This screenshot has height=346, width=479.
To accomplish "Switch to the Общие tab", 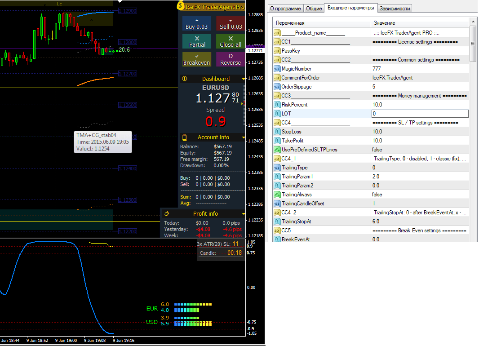I will tap(314, 9).
